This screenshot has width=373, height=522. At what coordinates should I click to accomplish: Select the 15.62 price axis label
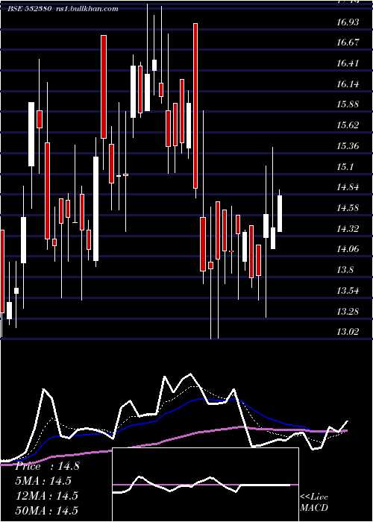348,125
